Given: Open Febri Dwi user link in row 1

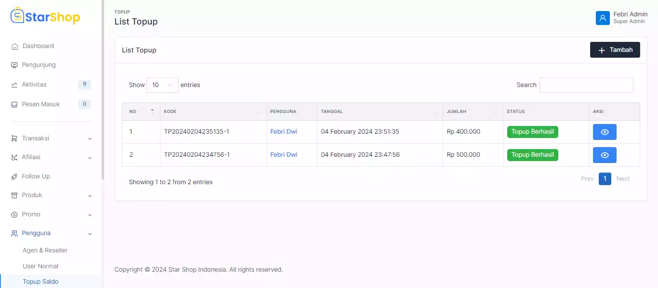Looking at the screenshot, I should coord(283,132).
